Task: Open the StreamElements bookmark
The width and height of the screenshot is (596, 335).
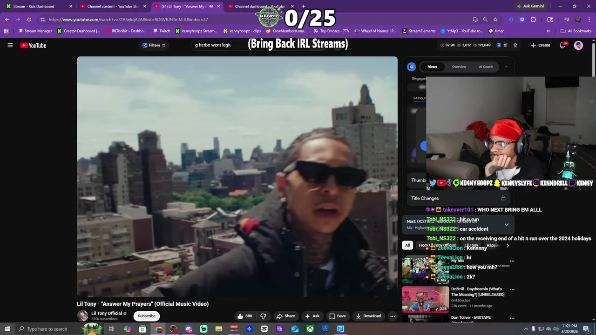Action: click(x=419, y=31)
